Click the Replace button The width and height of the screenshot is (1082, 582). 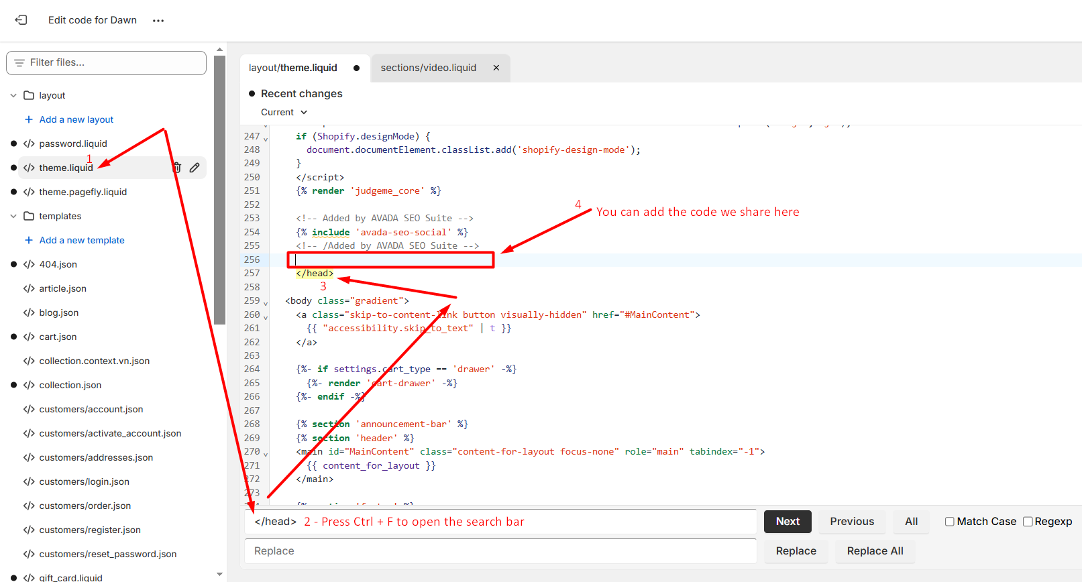point(796,551)
